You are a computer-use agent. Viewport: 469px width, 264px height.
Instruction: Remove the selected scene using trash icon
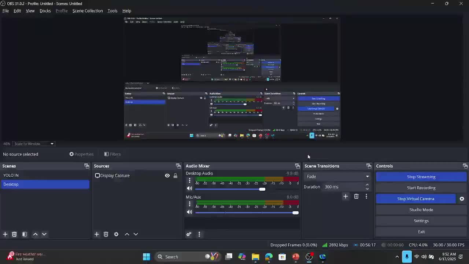point(14,234)
